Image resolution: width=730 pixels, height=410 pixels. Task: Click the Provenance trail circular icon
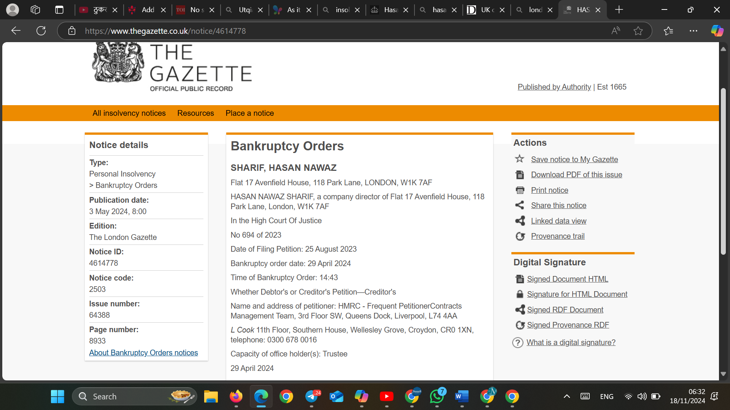coord(520,236)
